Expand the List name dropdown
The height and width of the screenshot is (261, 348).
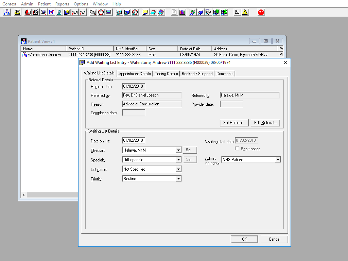tap(178, 169)
